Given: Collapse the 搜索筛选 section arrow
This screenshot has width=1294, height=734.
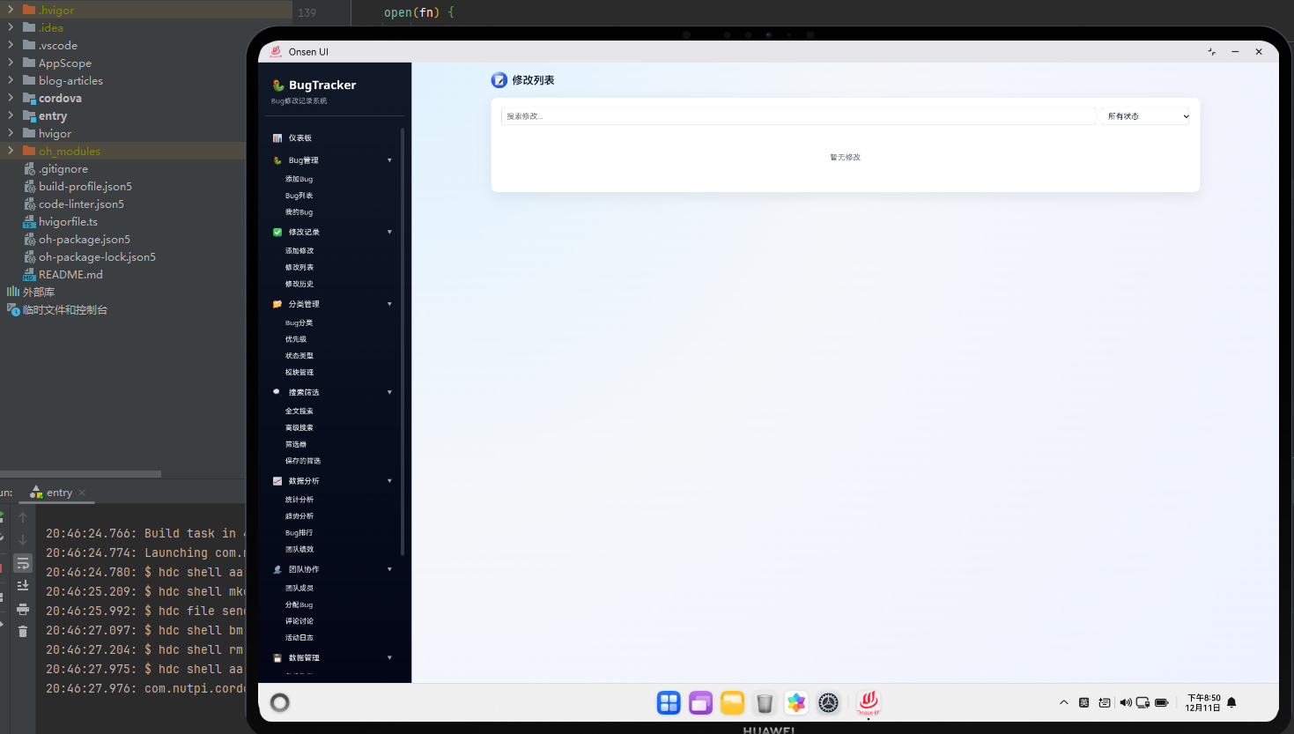Looking at the screenshot, I should coord(389,392).
